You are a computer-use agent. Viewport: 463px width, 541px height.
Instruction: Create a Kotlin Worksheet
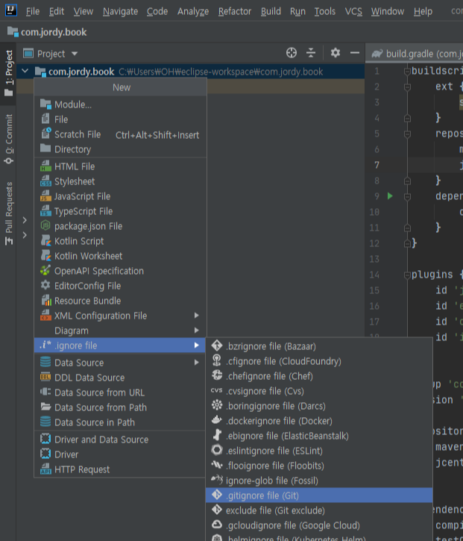pyautogui.click(x=120, y=256)
